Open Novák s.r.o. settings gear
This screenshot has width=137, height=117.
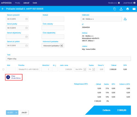tap(119, 3)
